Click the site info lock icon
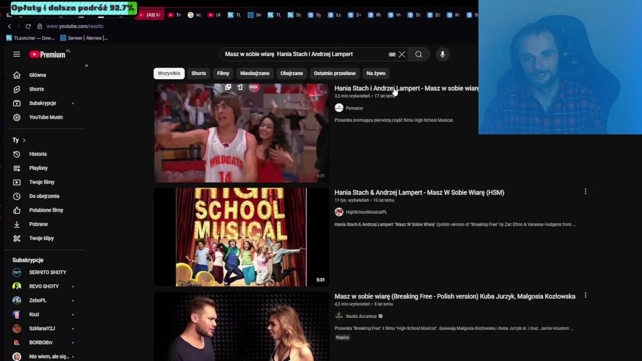The width and height of the screenshot is (642, 361). pyautogui.click(x=40, y=26)
